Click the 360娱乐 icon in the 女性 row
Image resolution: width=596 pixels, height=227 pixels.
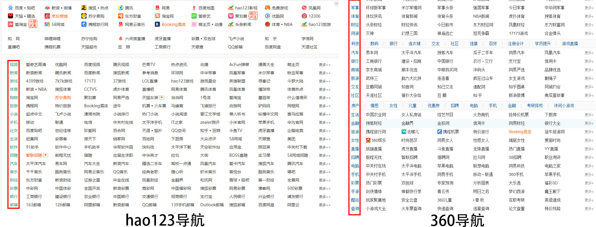pyautogui.click(x=368, y=140)
